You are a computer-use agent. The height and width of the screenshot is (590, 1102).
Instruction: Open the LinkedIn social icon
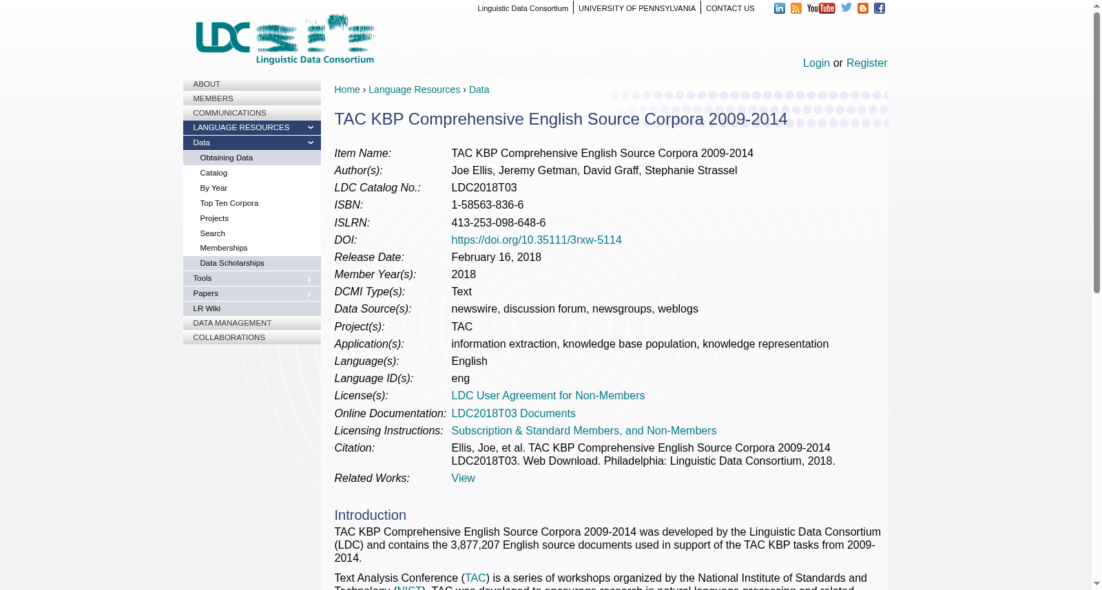coord(780,8)
